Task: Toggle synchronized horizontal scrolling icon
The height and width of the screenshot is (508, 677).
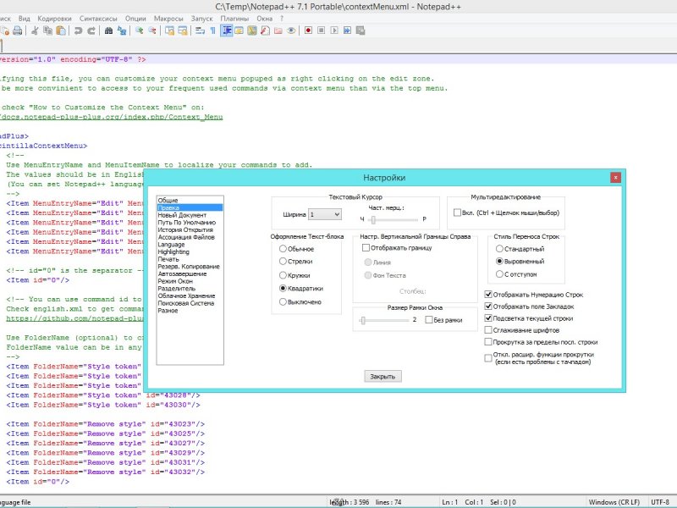Action: [x=183, y=30]
